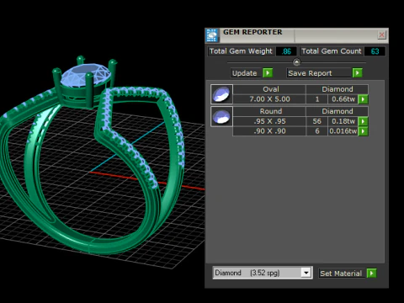The height and width of the screenshot is (303, 404).
Task: Click the Gem Reporter title bar icon
Action: point(212,35)
